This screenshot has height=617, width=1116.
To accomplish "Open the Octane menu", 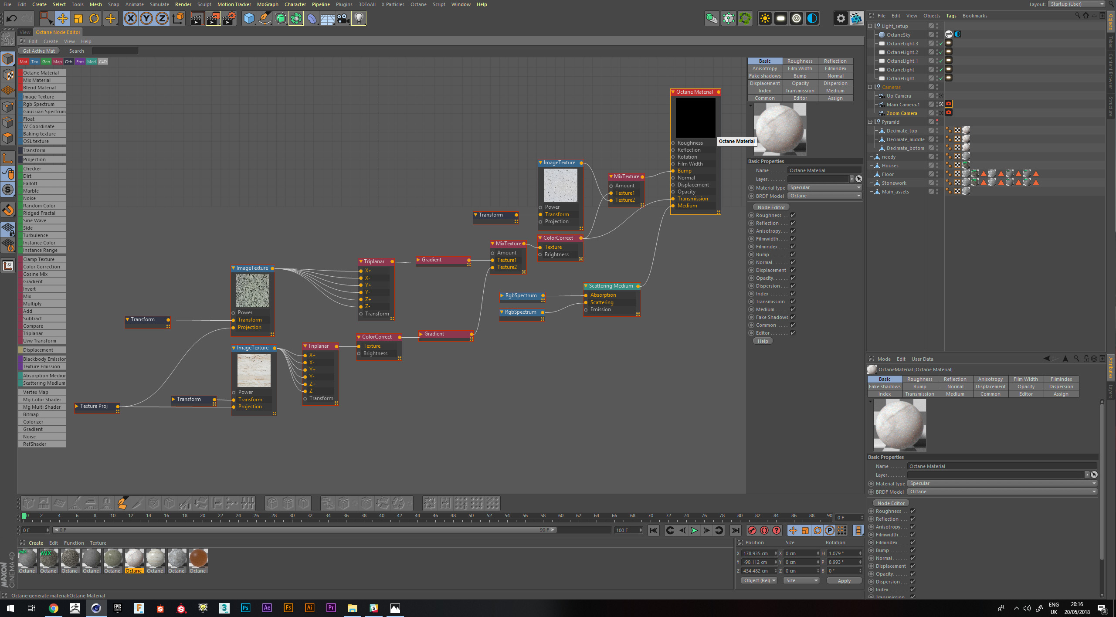I will click(418, 4).
